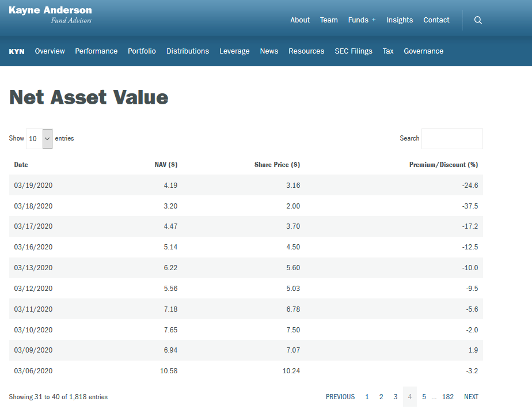Open the Show entries count dropdown
The width and height of the screenshot is (532, 409).
point(39,138)
